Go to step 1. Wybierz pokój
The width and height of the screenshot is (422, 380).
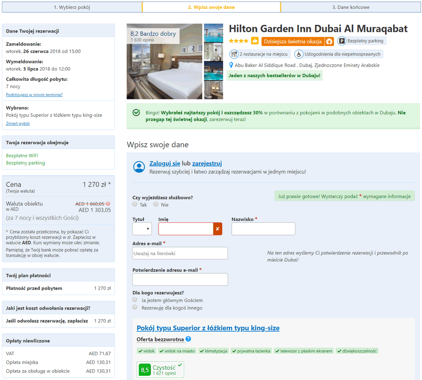[72, 7]
